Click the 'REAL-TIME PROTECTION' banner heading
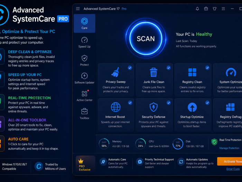242x182 pixels. point(29,98)
